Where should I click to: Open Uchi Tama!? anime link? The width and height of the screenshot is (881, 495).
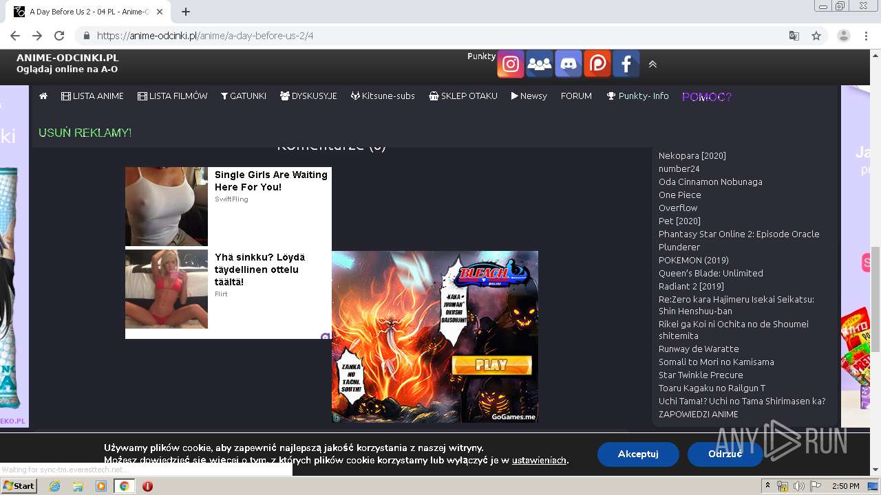click(742, 401)
